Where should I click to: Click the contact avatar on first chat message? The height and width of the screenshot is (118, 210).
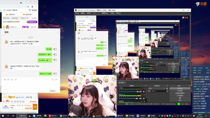point(6,42)
